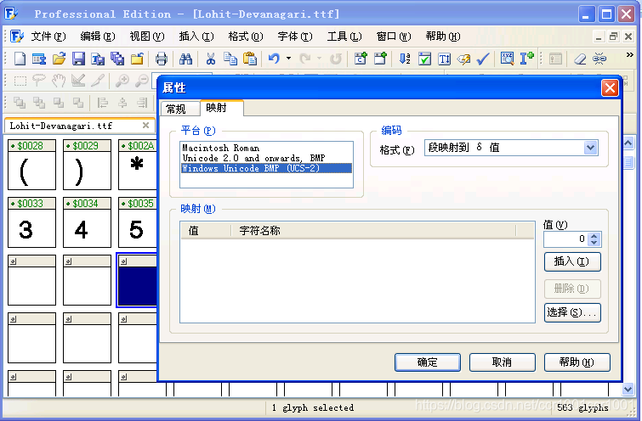Image resolution: width=642 pixels, height=421 pixels.
Task: Decrease the 值(V) spinner value
Action: click(594, 243)
